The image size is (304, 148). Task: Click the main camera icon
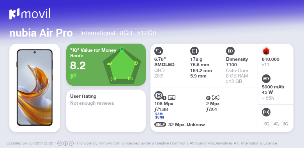point(159,95)
